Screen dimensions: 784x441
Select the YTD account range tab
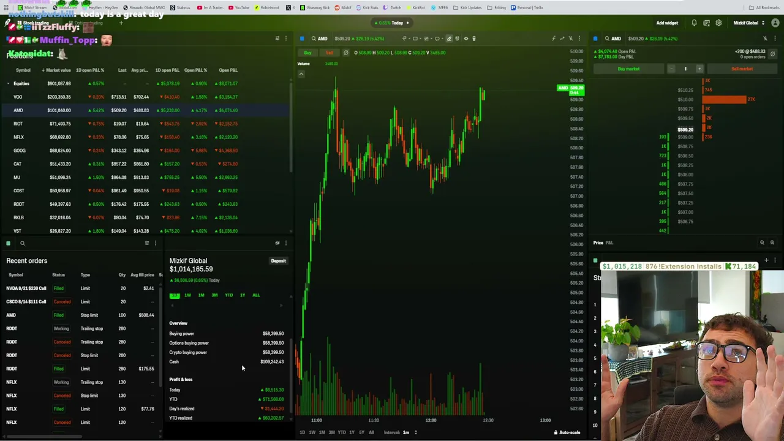pos(228,295)
